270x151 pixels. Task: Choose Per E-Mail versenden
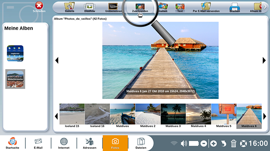coord(206,7)
